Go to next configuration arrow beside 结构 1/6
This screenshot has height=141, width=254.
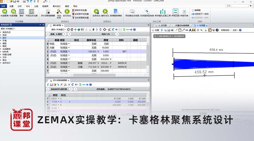pos(117,34)
